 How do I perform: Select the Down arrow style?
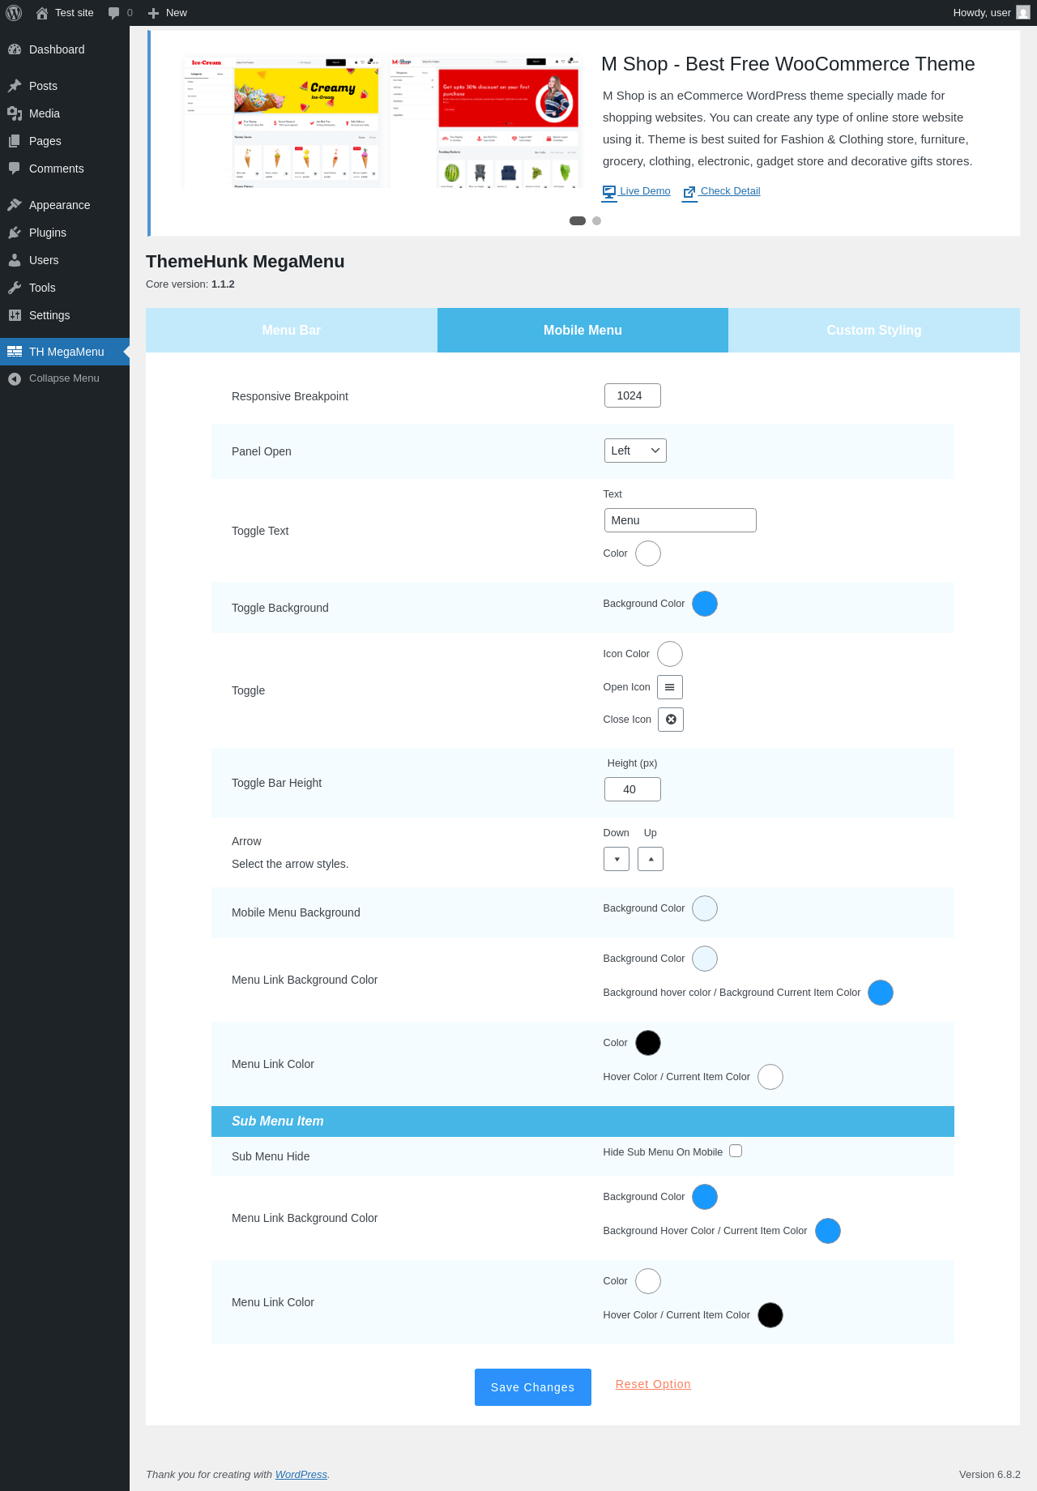[617, 859]
